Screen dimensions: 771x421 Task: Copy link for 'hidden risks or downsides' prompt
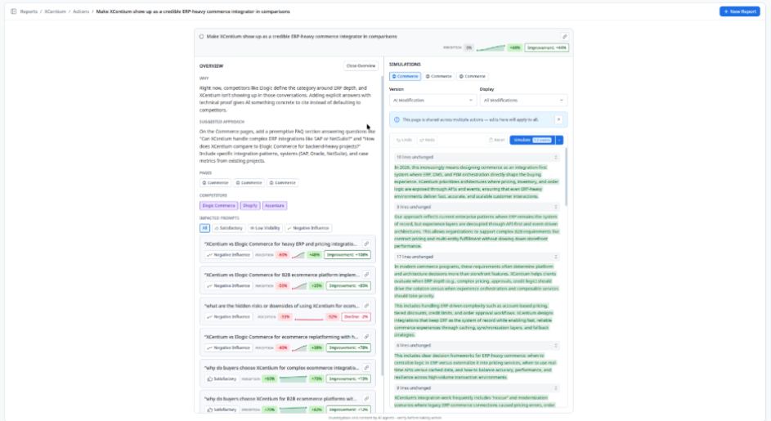pyautogui.click(x=366, y=306)
